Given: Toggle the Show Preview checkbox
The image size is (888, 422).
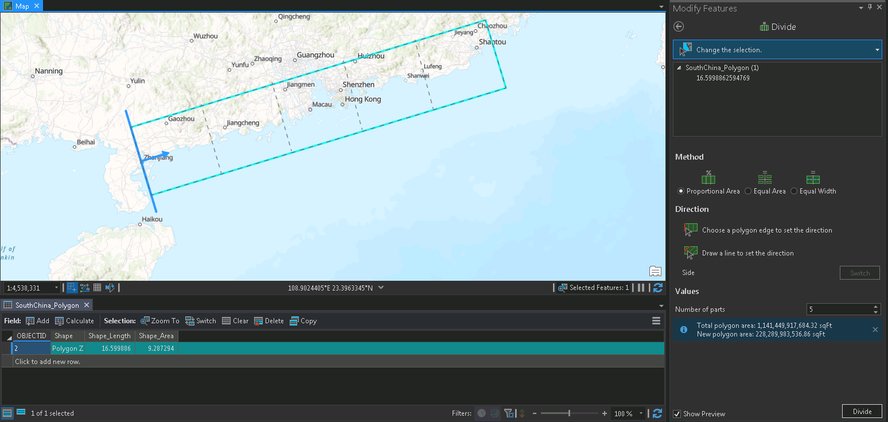Looking at the screenshot, I should pos(677,414).
